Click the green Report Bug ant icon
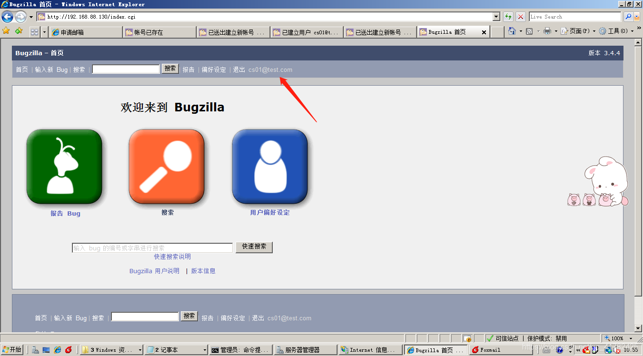The width and height of the screenshot is (643, 356). pyautogui.click(x=64, y=167)
